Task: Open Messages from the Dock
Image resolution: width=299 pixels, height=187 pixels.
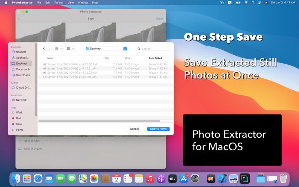Action: click(72, 179)
